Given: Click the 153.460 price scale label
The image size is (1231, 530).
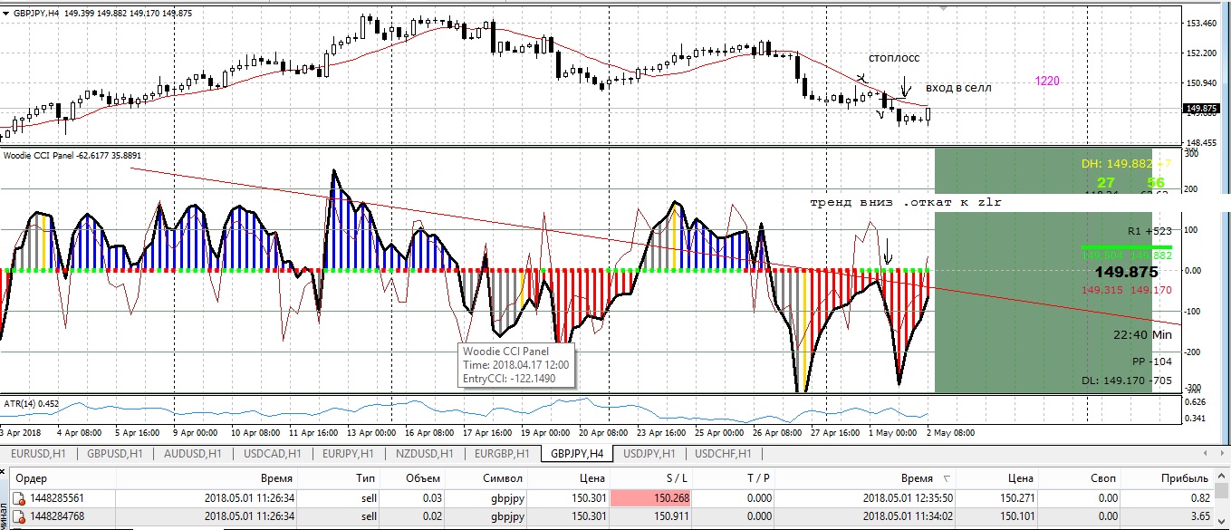Looking at the screenshot, I should pos(1201,23).
